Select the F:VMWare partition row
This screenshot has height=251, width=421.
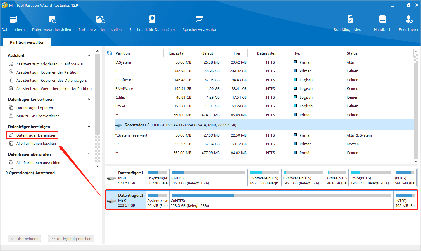[264, 88]
